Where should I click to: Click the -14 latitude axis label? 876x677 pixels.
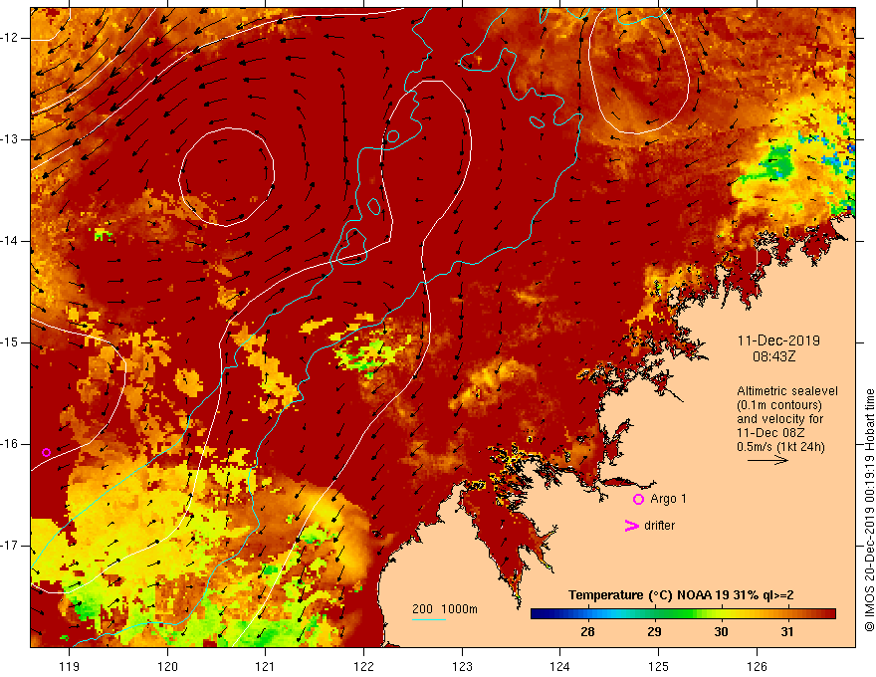point(10,241)
